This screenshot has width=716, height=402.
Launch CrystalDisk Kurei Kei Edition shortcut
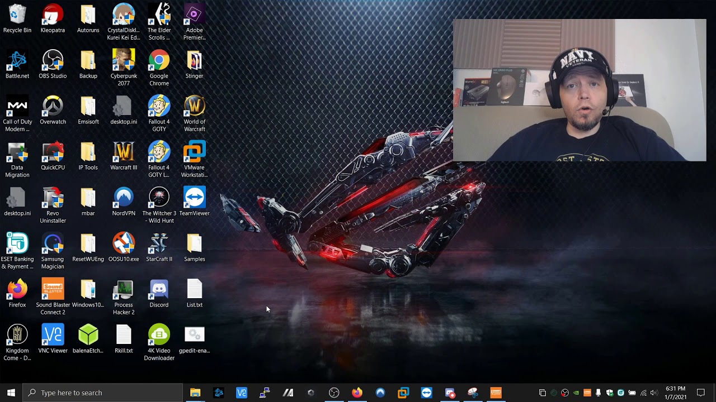124,22
